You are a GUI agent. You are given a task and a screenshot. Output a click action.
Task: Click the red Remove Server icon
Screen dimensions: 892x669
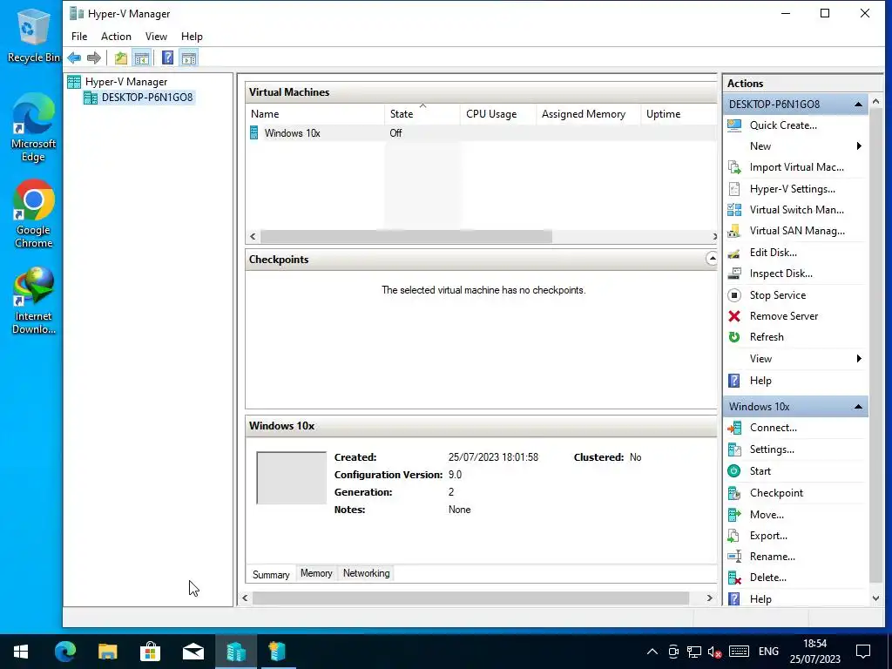(x=734, y=316)
